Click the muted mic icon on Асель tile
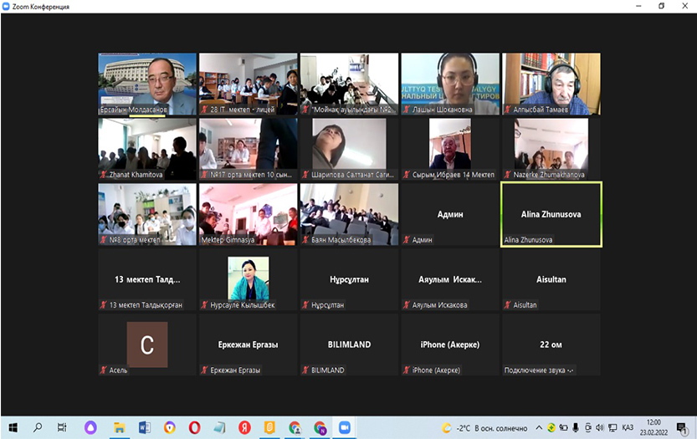 coord(104,370)
